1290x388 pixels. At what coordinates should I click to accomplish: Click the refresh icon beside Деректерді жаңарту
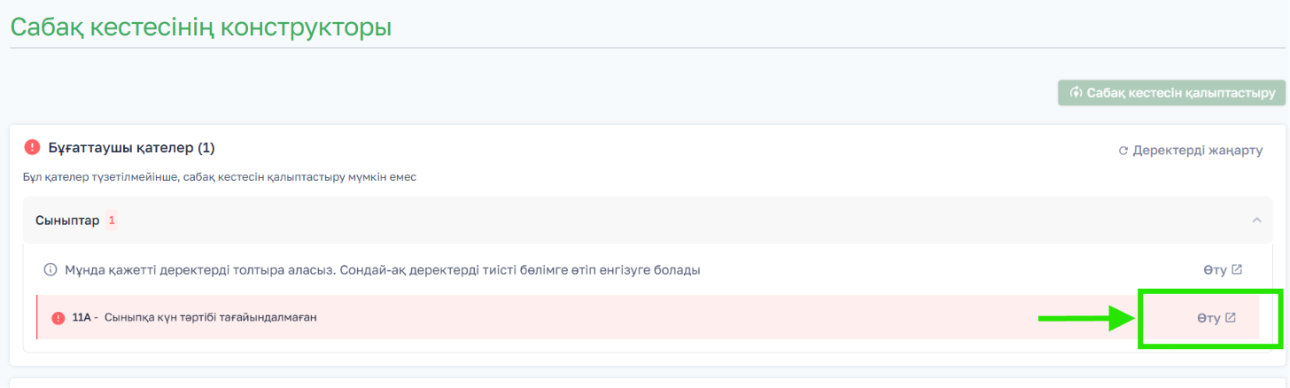[1123, 151]
